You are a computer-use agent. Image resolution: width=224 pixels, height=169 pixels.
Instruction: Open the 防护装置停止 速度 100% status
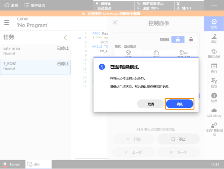[155, 6]
